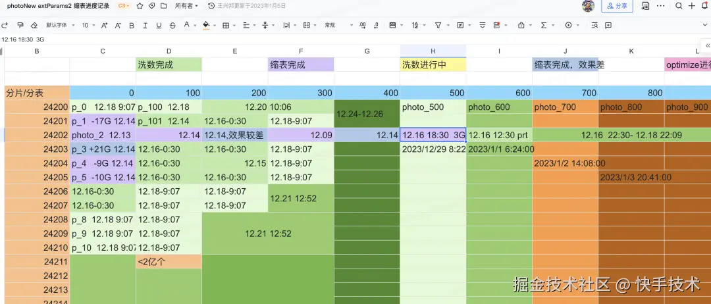Click increase decimal places icon
The height and width of the screenshot is (304, 711).
pos(362,26)
